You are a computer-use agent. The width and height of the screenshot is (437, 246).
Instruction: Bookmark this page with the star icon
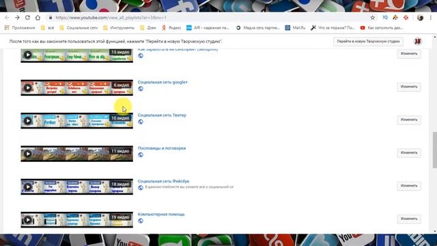coord(373,18)
